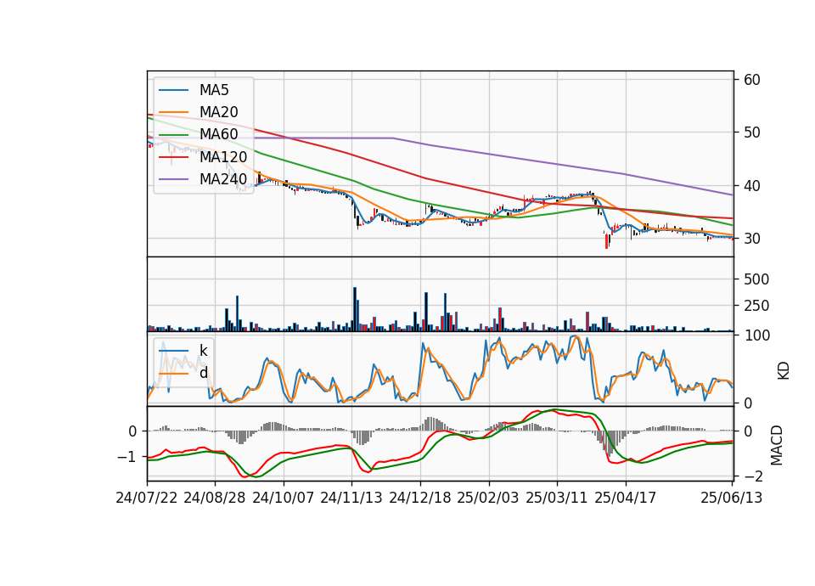Click the 24/11/13 date tick label
The image size is (815, 586).
(351, 498)
